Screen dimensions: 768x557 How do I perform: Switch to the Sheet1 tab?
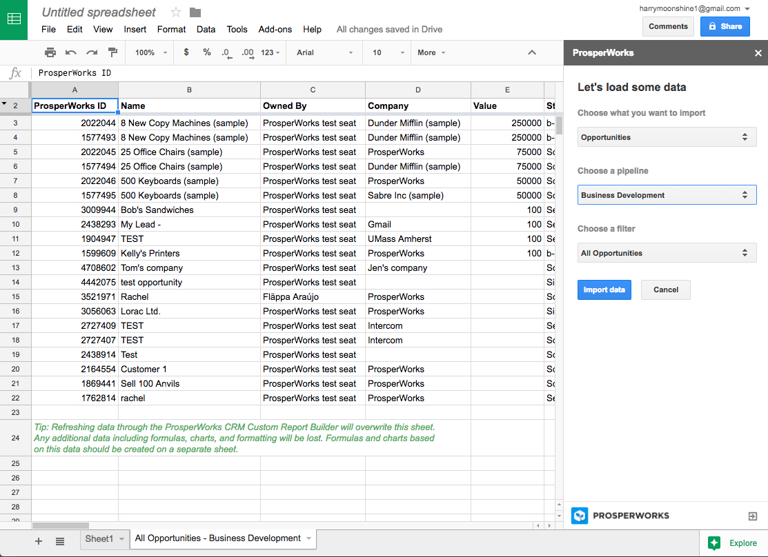click(99, 538)
